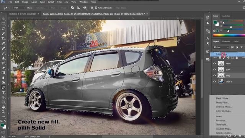Select the Crop tool
Image resolution: width=245 pixels, height=138 pixels.
coord(3,38)
